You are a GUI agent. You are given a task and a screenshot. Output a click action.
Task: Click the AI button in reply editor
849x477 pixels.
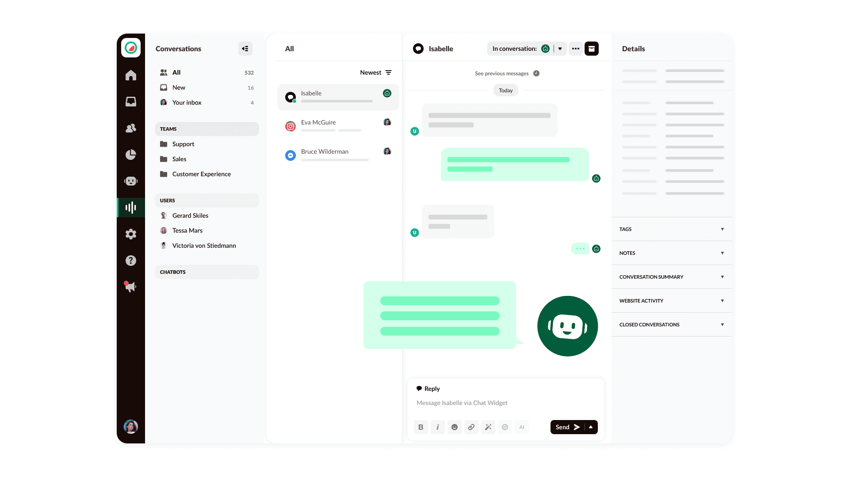point(521,427)
